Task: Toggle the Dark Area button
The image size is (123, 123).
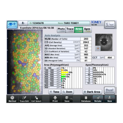Action: click(92, 92)
